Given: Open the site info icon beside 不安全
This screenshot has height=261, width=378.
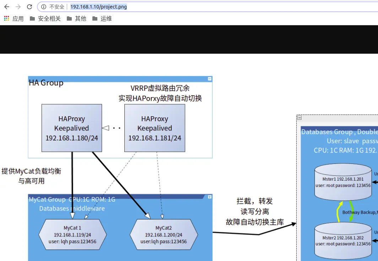Looking at the screenshot, I should [x=44, y=7].
